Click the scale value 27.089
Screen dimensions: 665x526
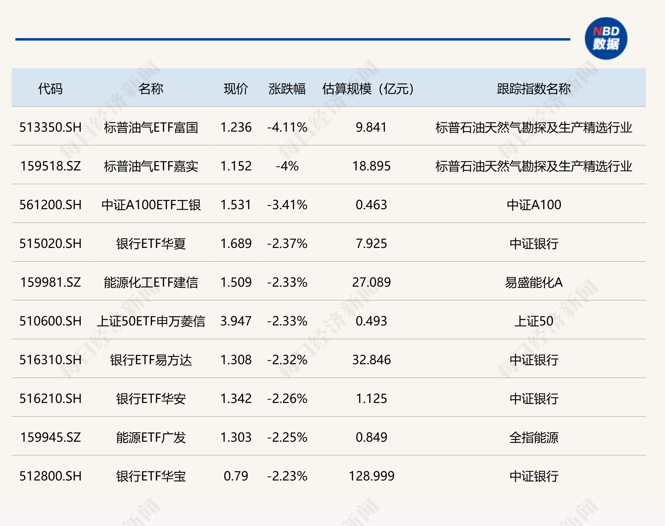[371, 282]
